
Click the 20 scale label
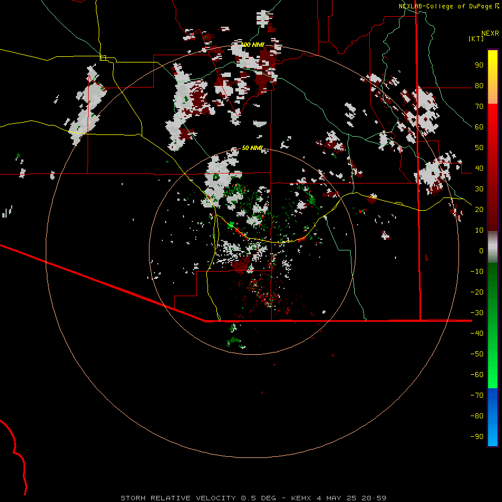coord(479,210)
